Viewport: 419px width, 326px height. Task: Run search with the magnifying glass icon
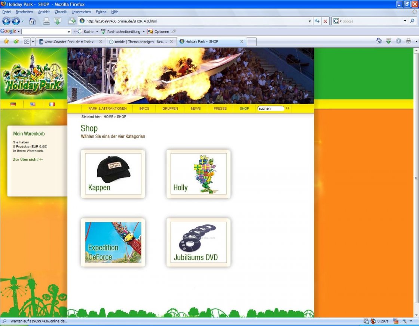412,21
